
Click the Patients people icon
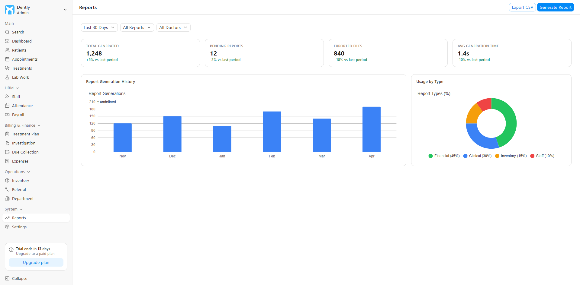[7, 50]
